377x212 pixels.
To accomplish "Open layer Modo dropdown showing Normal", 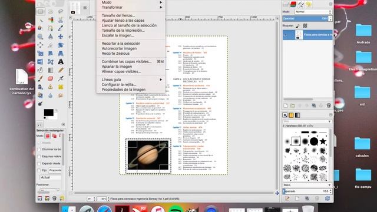I will coord(313,12).
